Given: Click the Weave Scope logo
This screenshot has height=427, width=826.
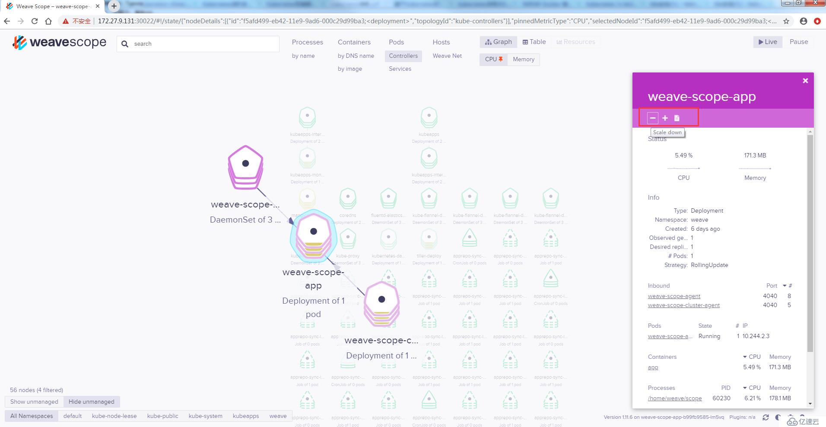Looking at the screenshot, I should coord(59,42).
